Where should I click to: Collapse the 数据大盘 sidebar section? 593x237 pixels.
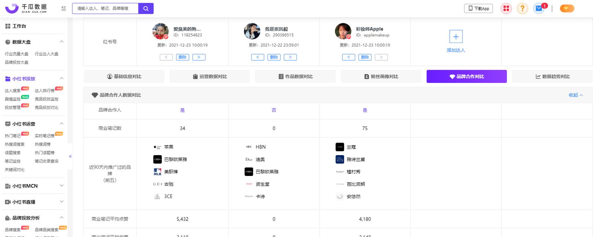point(62,42)
